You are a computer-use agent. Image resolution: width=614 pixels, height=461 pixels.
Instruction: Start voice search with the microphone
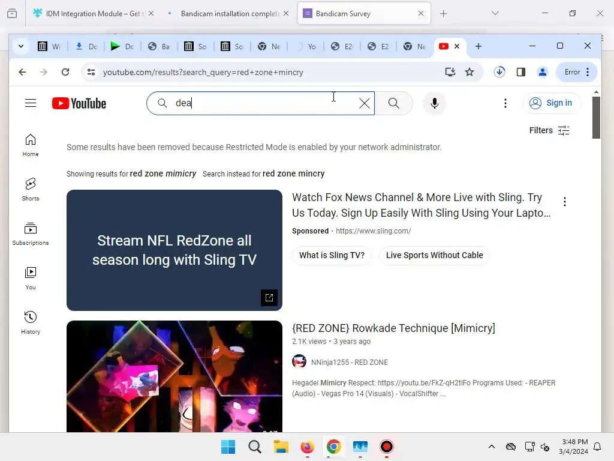[434, 103]
